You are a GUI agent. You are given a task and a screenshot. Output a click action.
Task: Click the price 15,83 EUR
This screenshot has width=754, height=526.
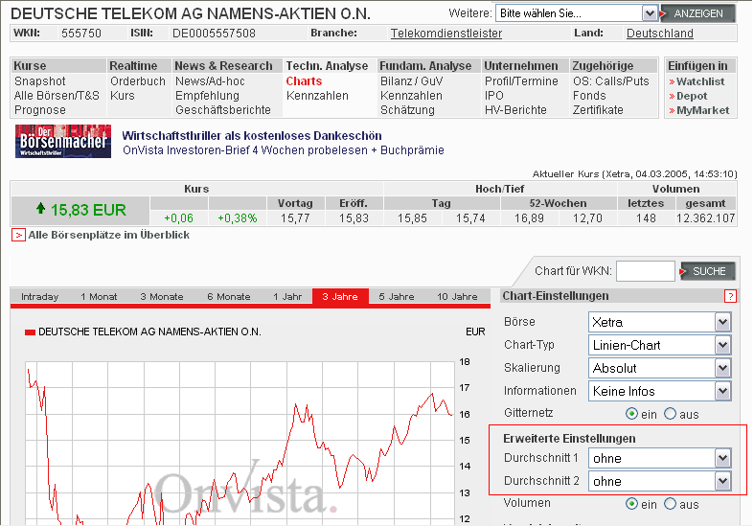(88, 210)
